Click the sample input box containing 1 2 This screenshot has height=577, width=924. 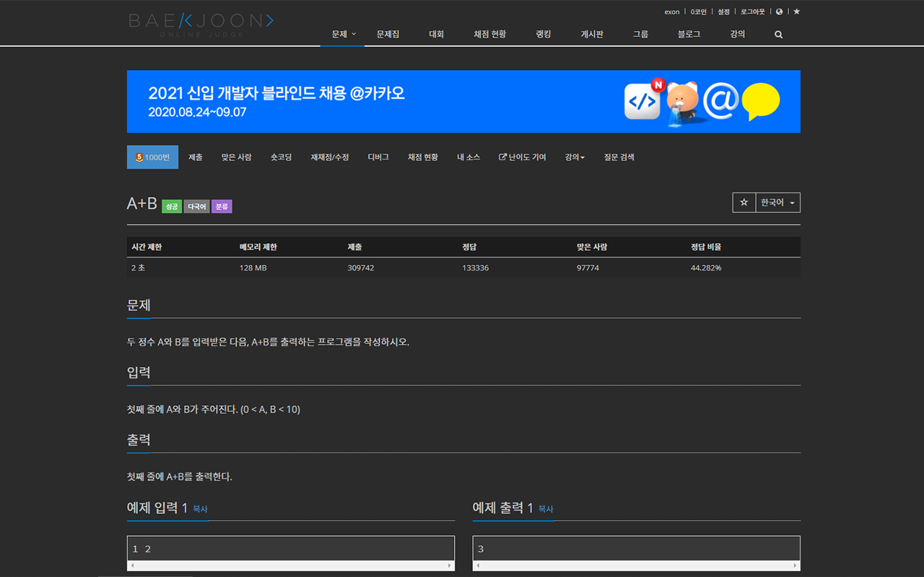coord(291,549)
